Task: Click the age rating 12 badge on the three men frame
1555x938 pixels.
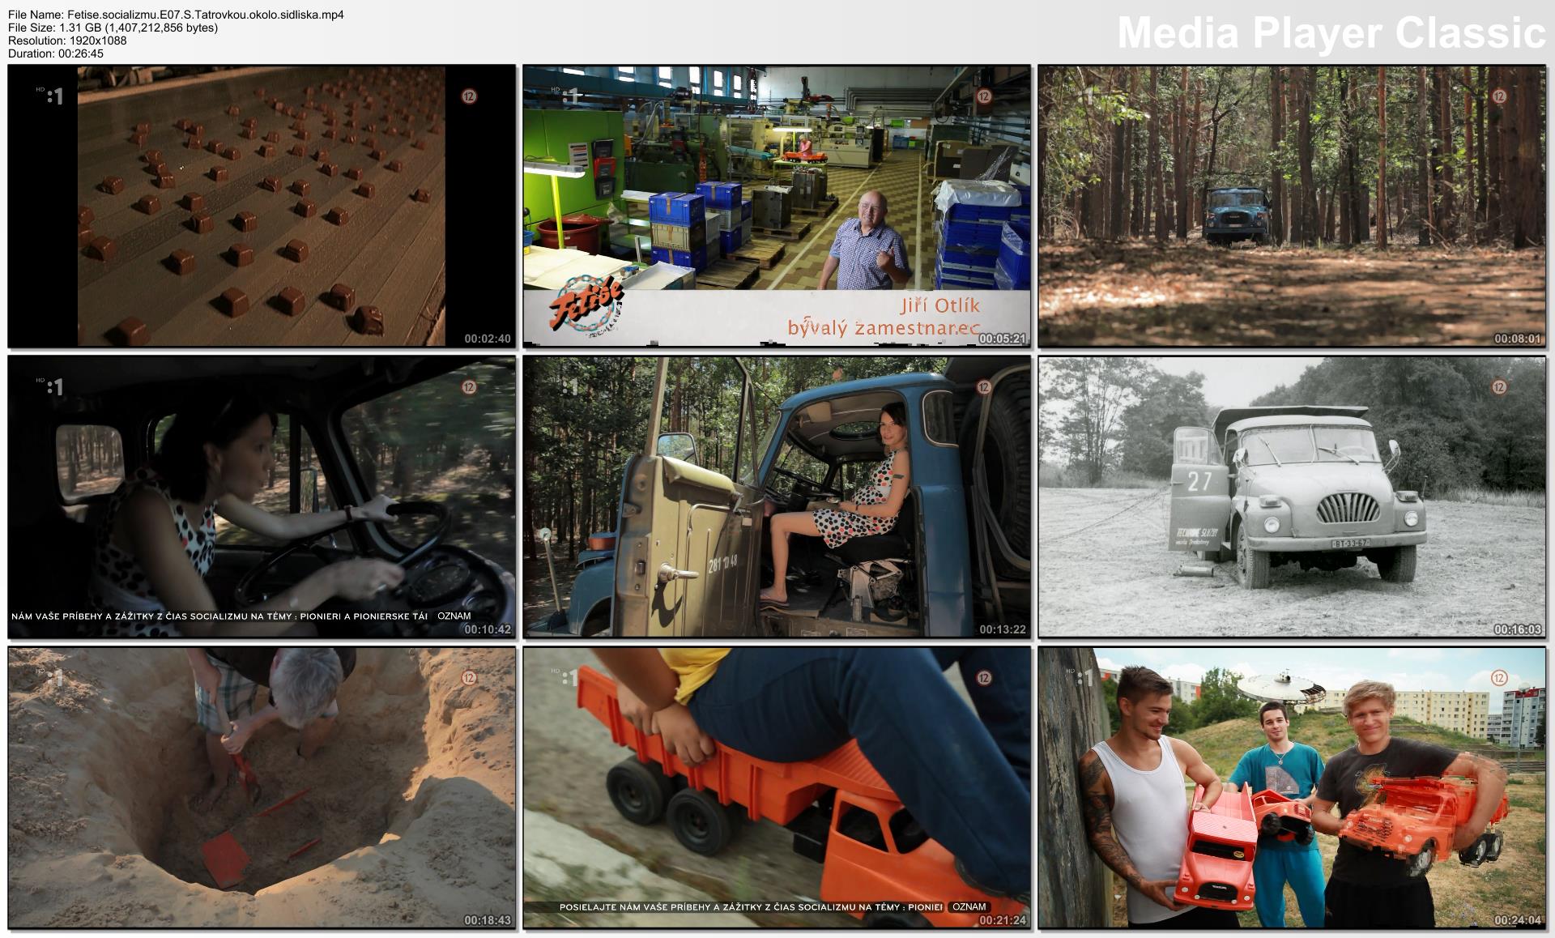Action: point(1499,678)
